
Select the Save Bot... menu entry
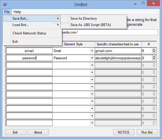(32, 18)
